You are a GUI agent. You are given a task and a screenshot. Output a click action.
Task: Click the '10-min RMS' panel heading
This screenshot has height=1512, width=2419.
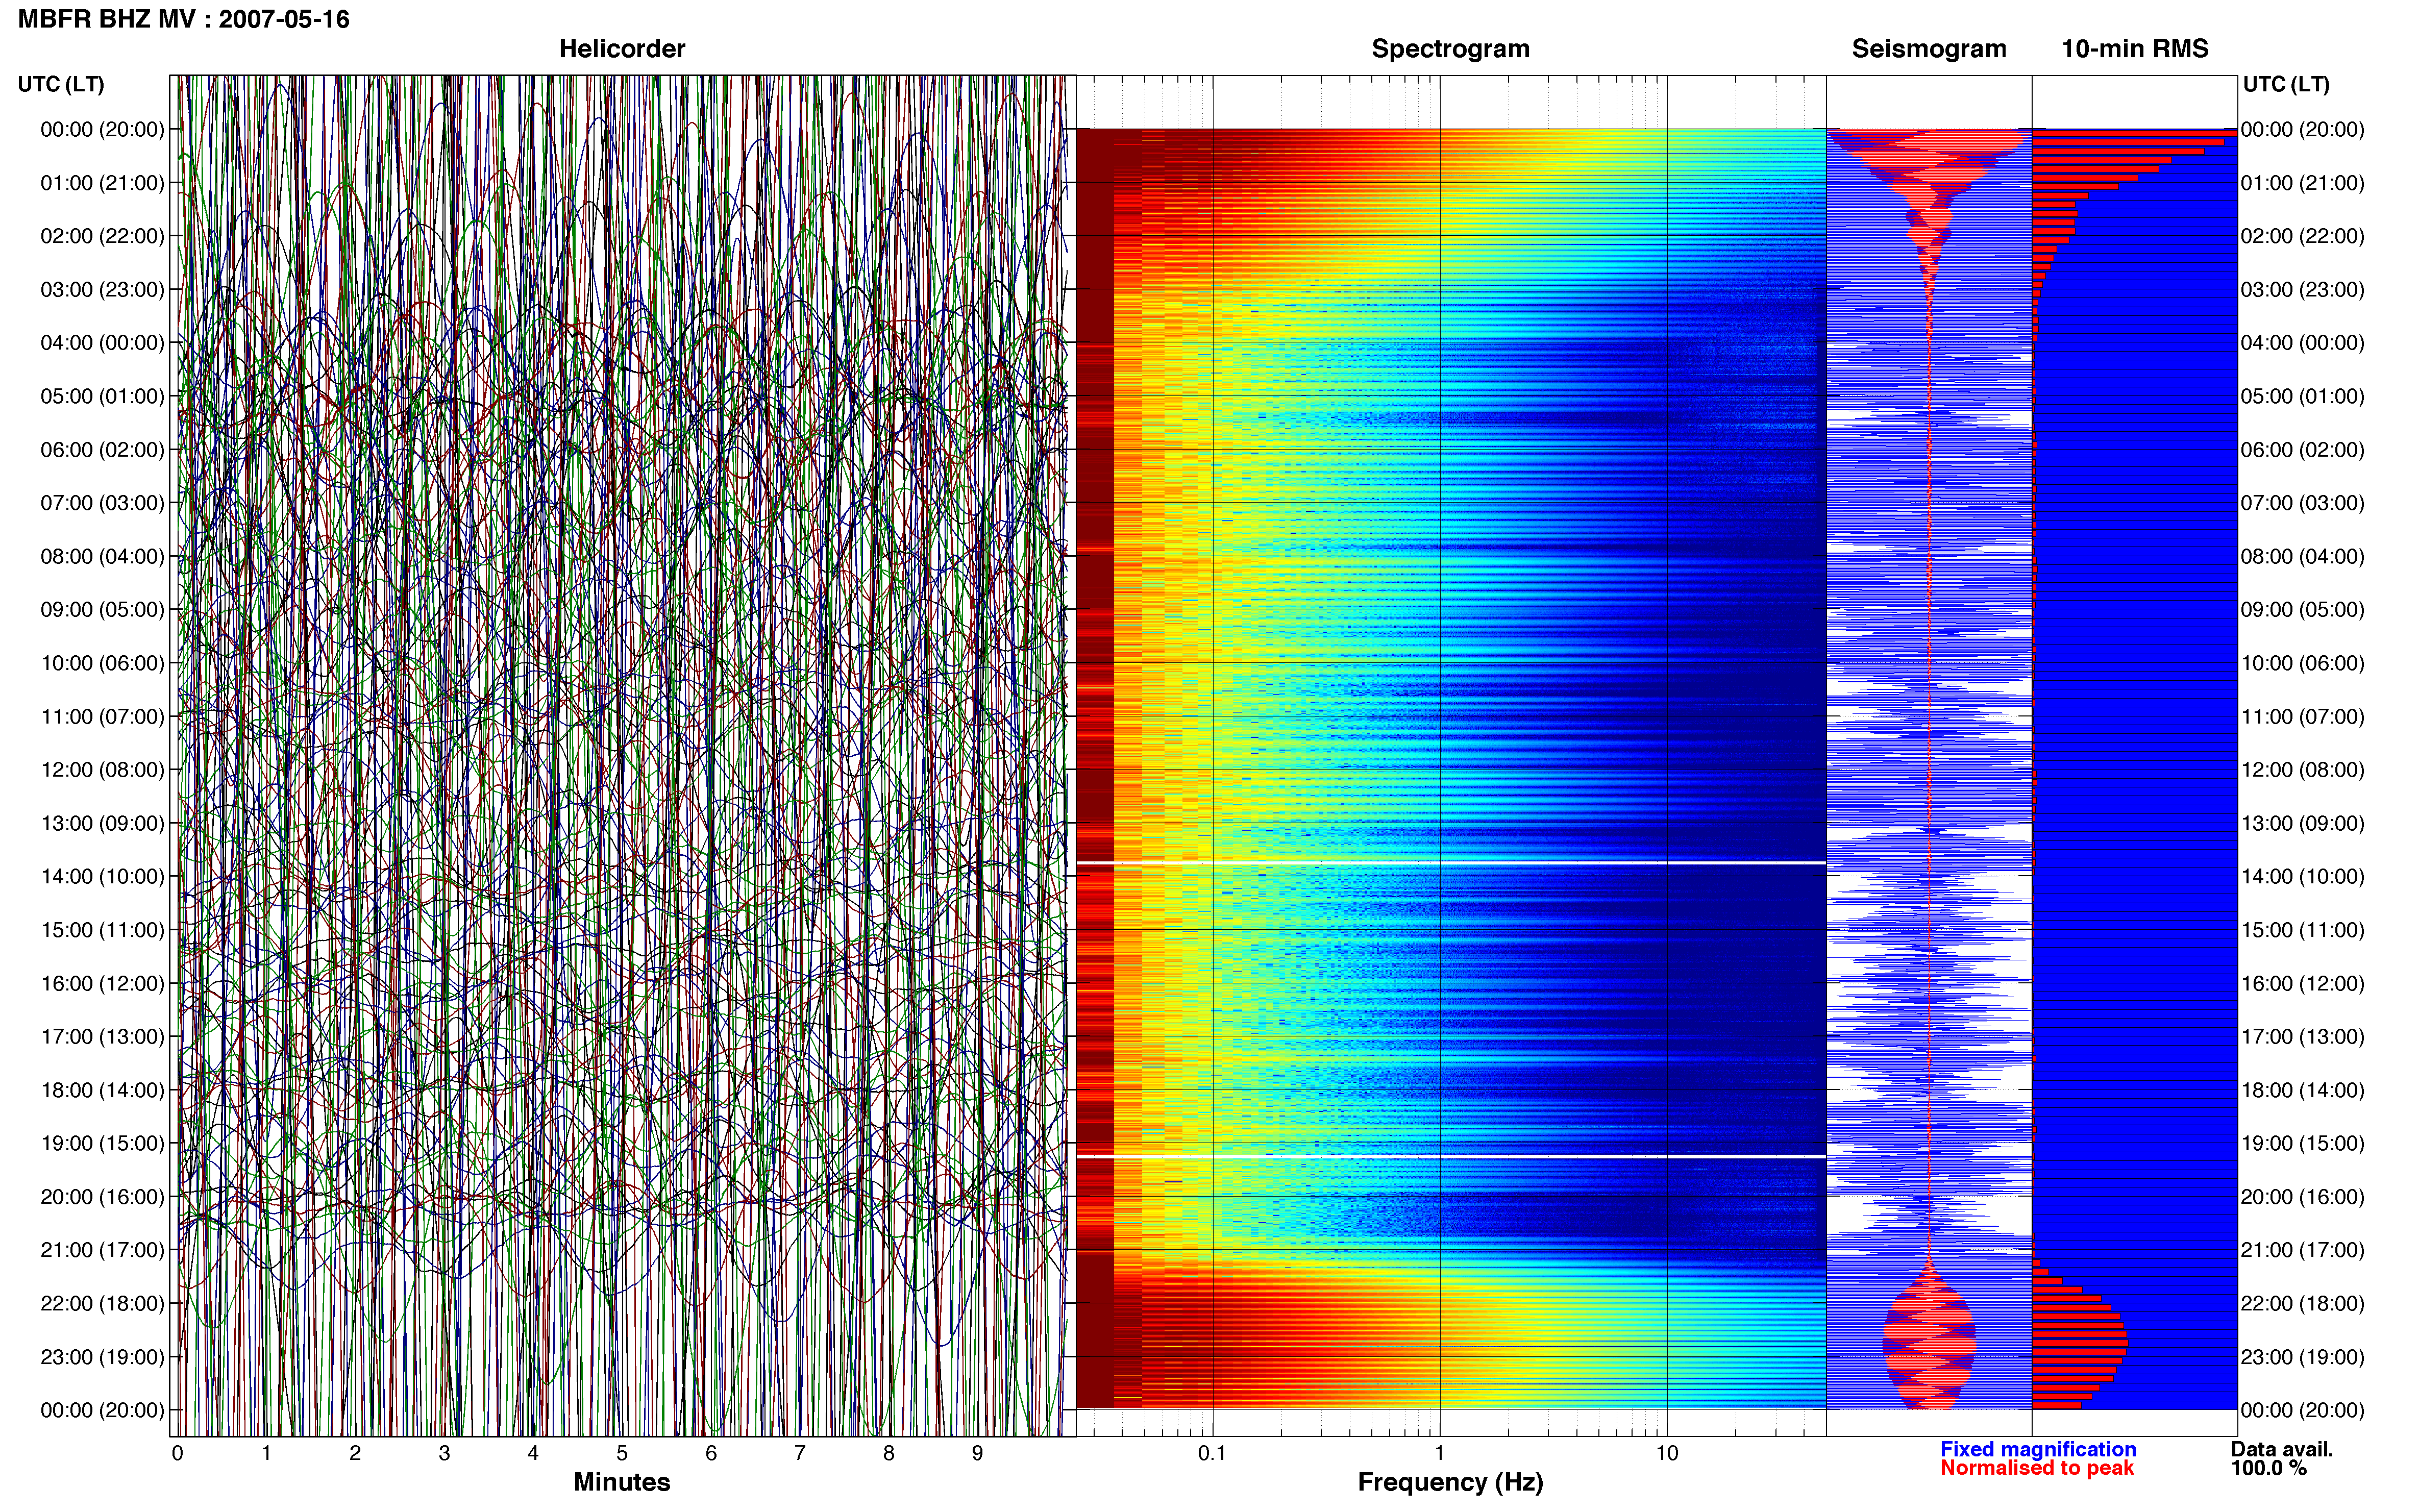[2134, 49]
